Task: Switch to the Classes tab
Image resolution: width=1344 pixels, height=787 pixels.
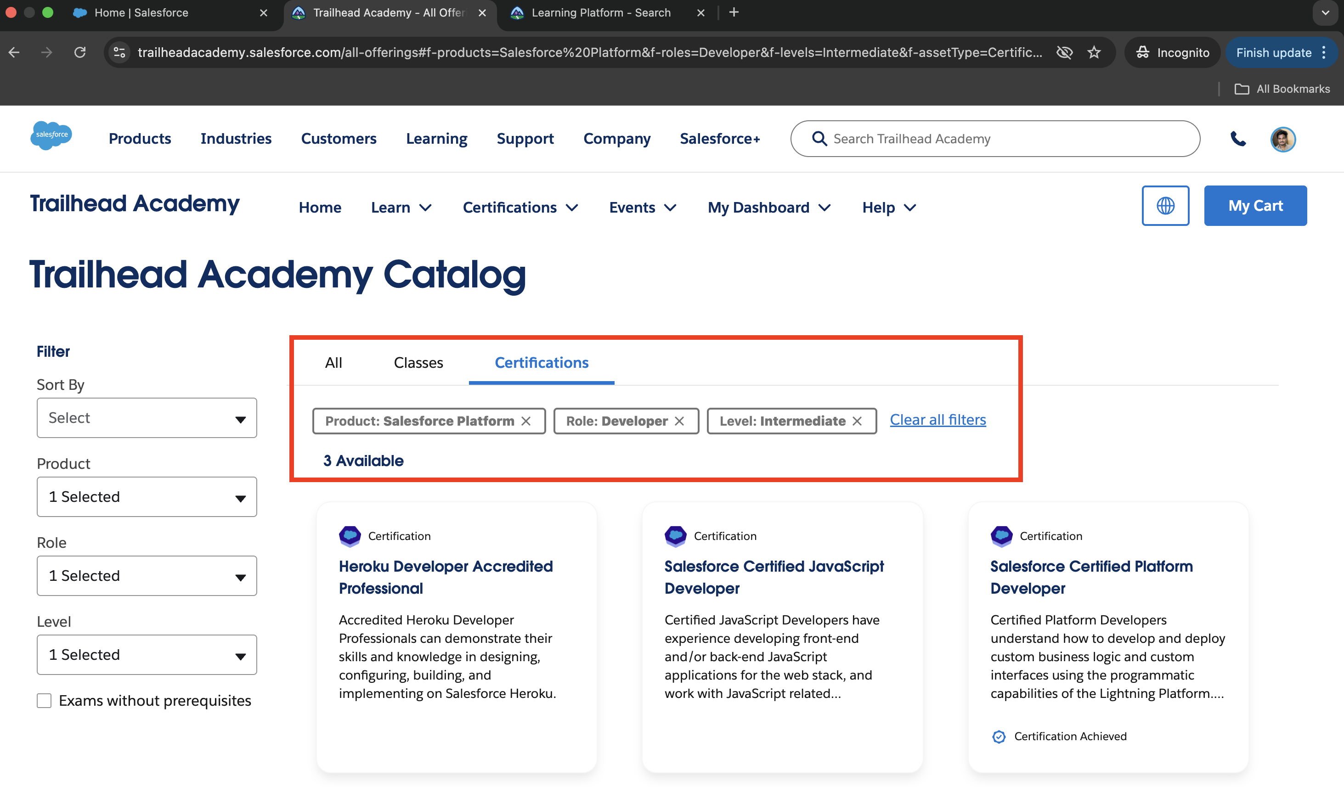Action: coord(418,363)
